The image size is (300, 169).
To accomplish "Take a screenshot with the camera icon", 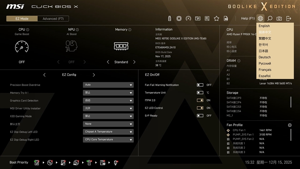I will [x=279, y=18].
